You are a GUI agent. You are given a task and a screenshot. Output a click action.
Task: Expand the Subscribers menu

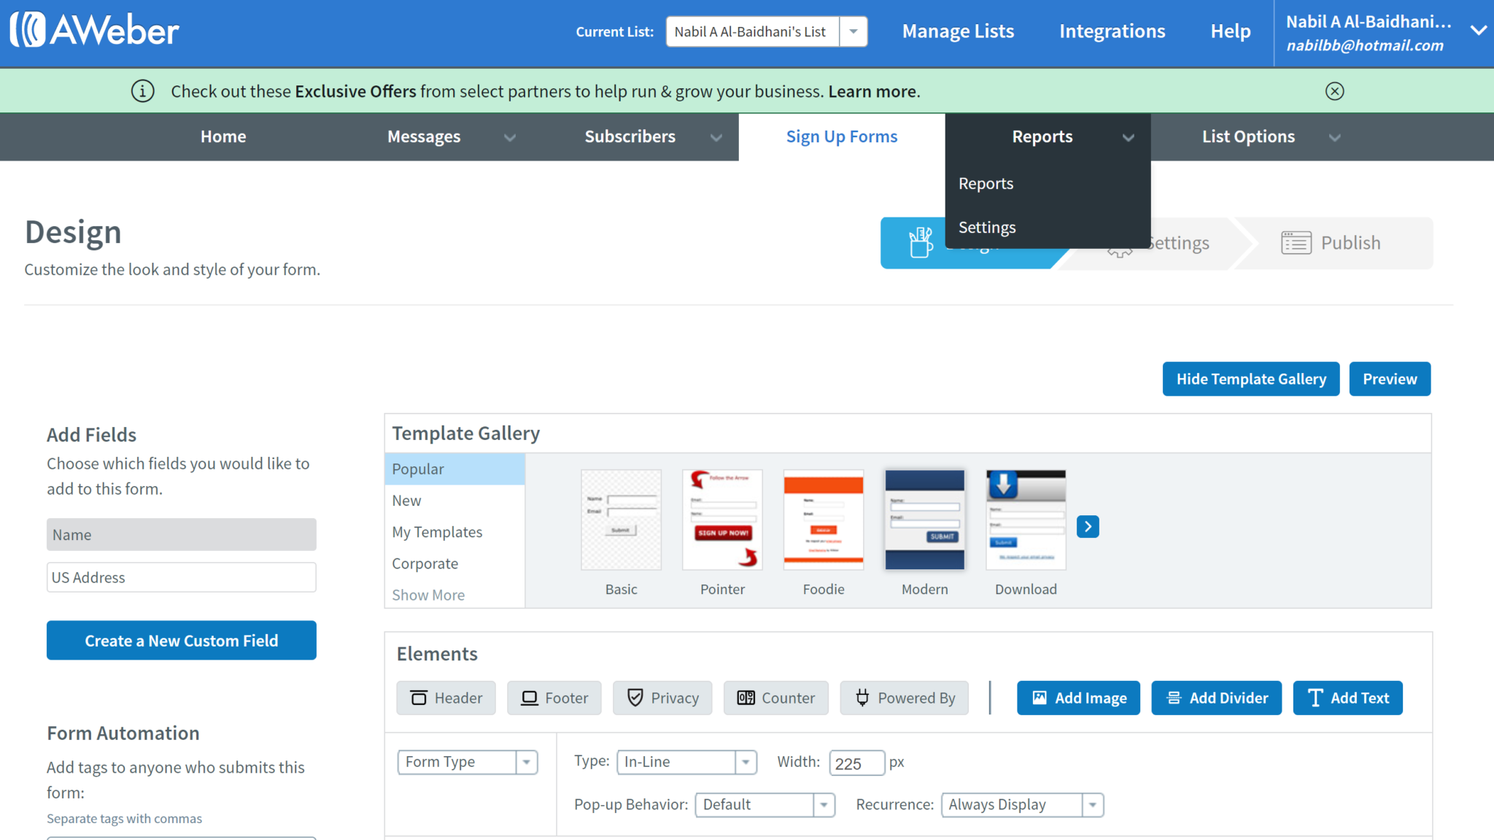716,137
